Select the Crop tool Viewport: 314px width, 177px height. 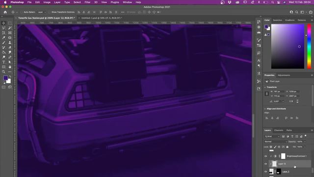[3, 33]
